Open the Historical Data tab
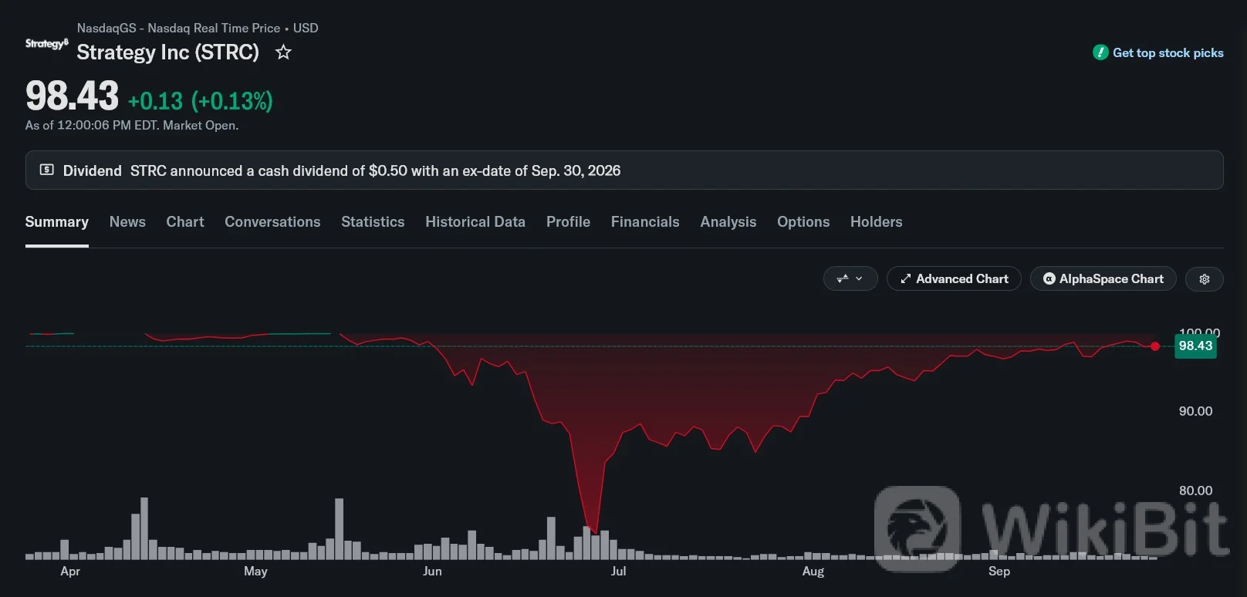The width and height of the screenshot is (1247, 597). pyautogui.click(x=475, y=222)
